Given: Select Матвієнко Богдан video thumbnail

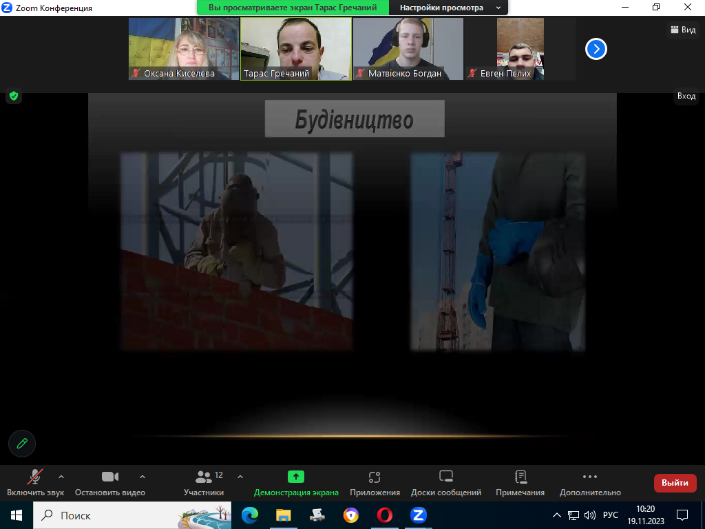Looking at the screenshot, I should tap(408, 49).
